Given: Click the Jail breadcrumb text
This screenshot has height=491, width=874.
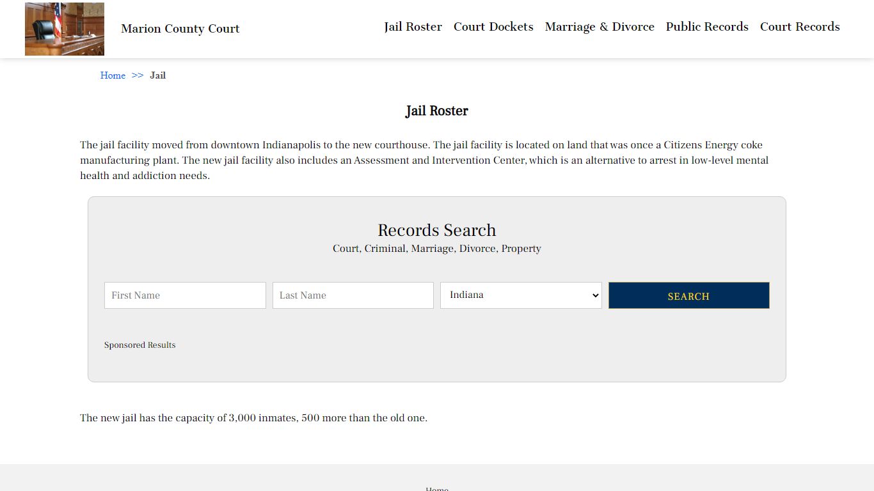Looking at the screenshot, I should tap(157, 75).
